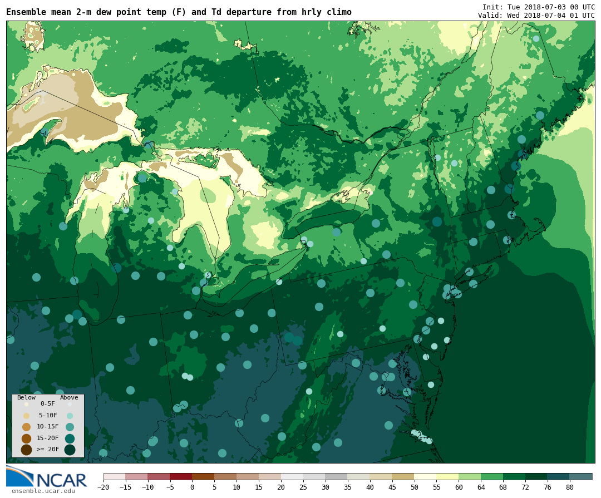
Task: Pick the yellow swatch between 55 and 60
Action: coord(448,476)
